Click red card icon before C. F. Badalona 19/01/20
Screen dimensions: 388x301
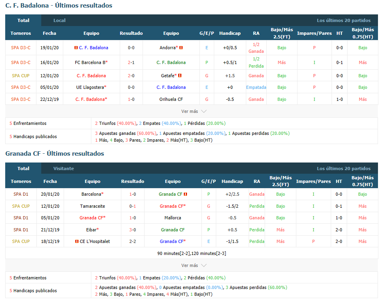pyautogui.click(x=76, y=48)
